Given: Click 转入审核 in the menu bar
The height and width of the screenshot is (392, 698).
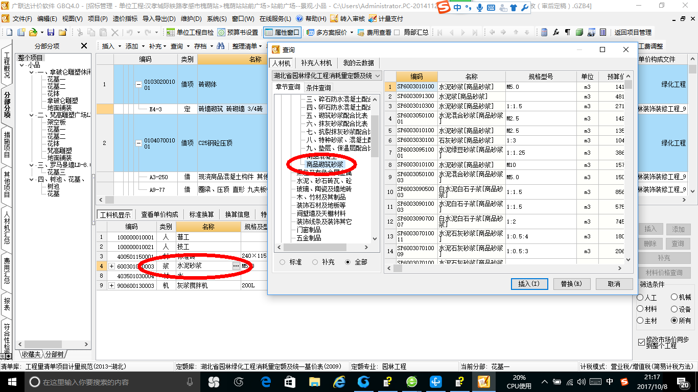Looking at the screenshot, I should point(347,19).
